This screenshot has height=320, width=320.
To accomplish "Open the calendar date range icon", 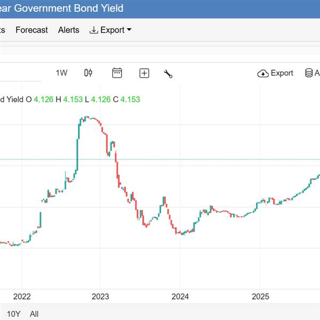I will (117, 73).
